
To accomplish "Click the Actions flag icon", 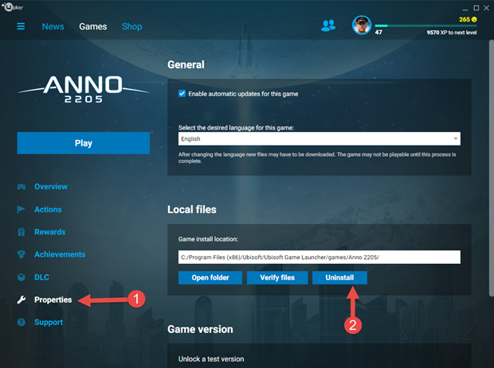I will pyautogui.click(x=21, y=209).
